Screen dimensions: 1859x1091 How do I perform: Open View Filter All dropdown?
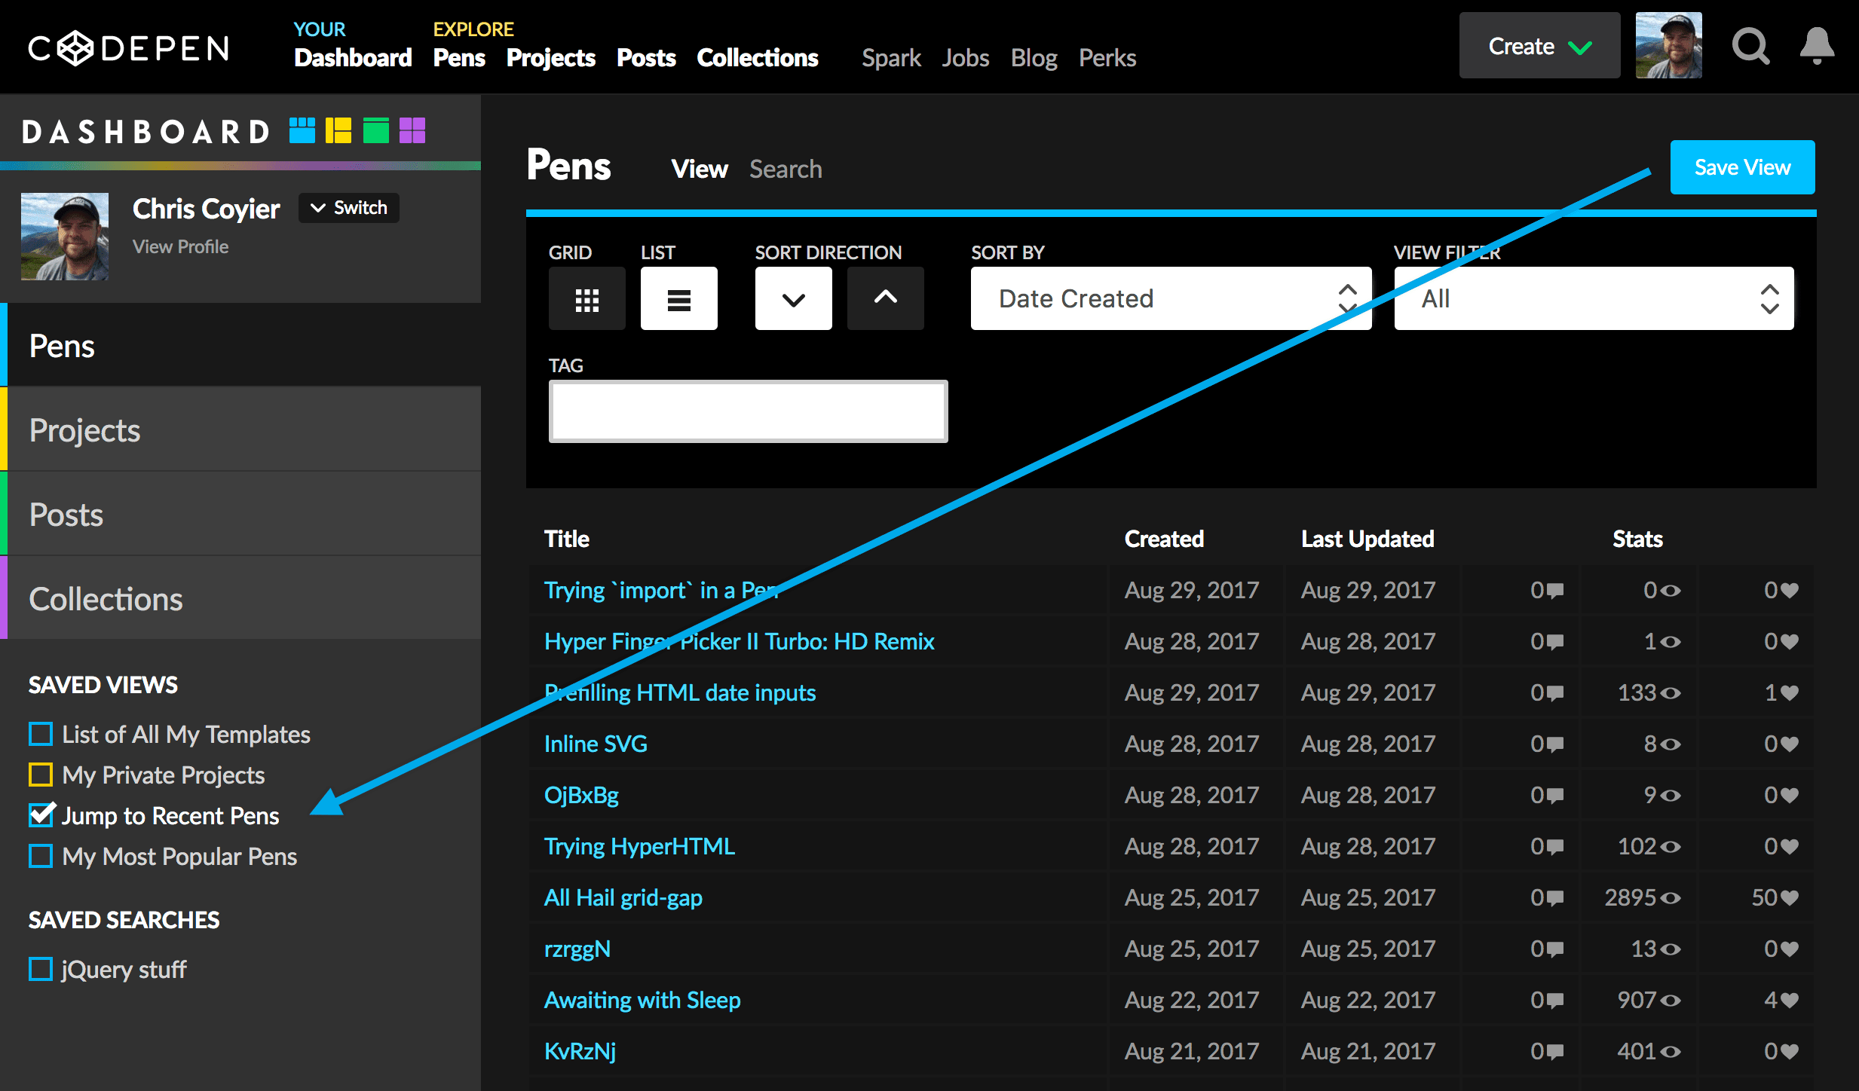1594,298
